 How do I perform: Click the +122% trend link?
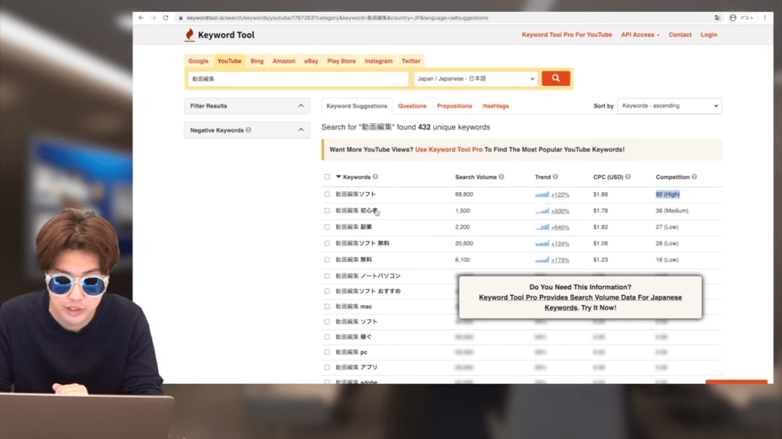560,194
